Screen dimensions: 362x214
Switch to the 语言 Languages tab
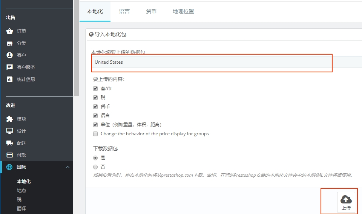[x=124, y=12]
